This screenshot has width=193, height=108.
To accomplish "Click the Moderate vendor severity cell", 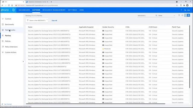I will [x=106, y=49].
